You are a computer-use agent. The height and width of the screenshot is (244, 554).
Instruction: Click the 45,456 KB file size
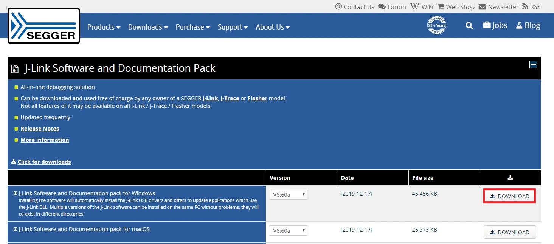pos(424,194)
